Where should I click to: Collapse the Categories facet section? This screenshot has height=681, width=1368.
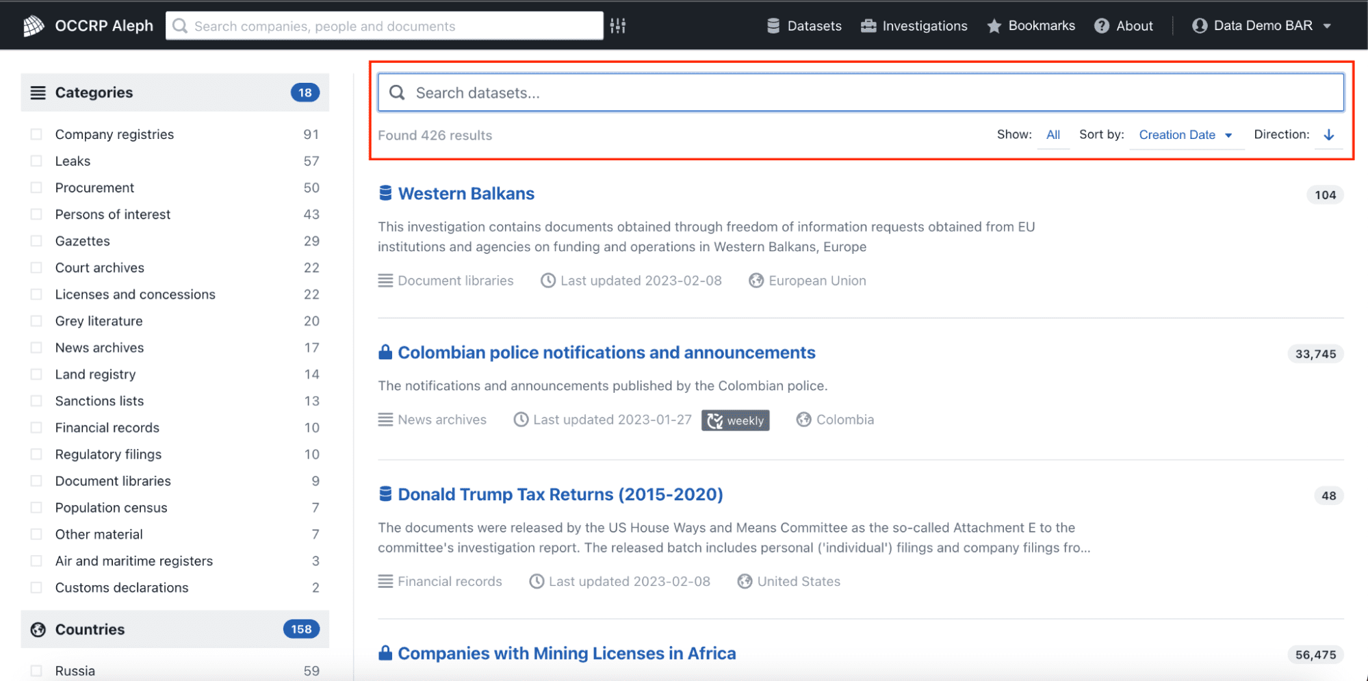[x=175, y=92]
